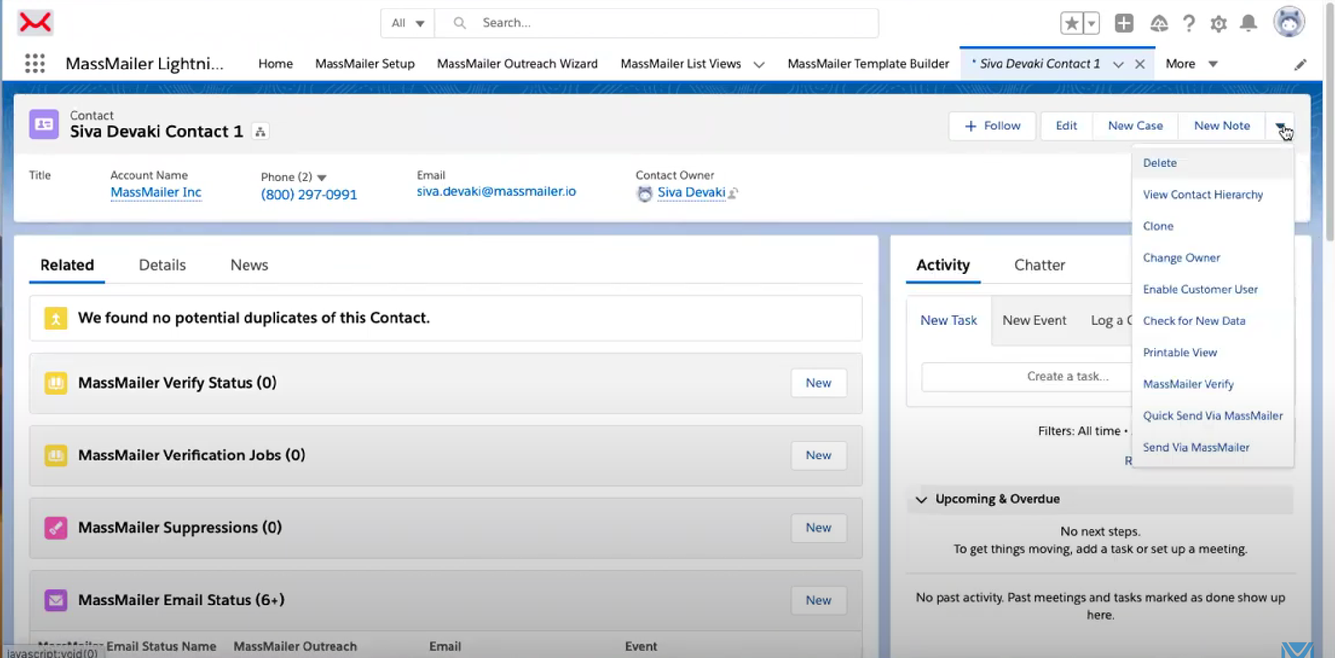Image resolution: width=1335 pixels, height=658 pixels.
Task: View the contact hierarchy icon beside name
Action: point(260,131)
